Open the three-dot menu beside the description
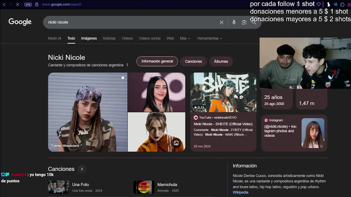The height and width of the screenshot is (197, 351). pyautogui.click(x=127, y=65)
